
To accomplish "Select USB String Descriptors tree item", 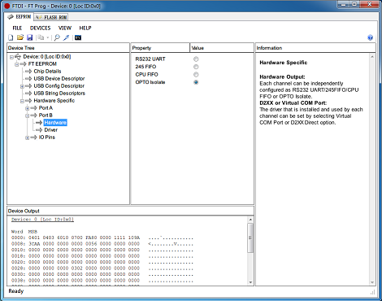I will click(59, 94).
